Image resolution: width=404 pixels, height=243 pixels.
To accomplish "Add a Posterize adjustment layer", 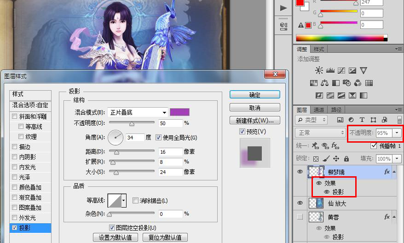I will point(330,96).
